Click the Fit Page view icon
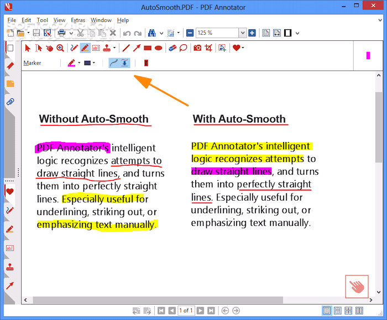This screenshot has height=320, width=387. (266, 33)
